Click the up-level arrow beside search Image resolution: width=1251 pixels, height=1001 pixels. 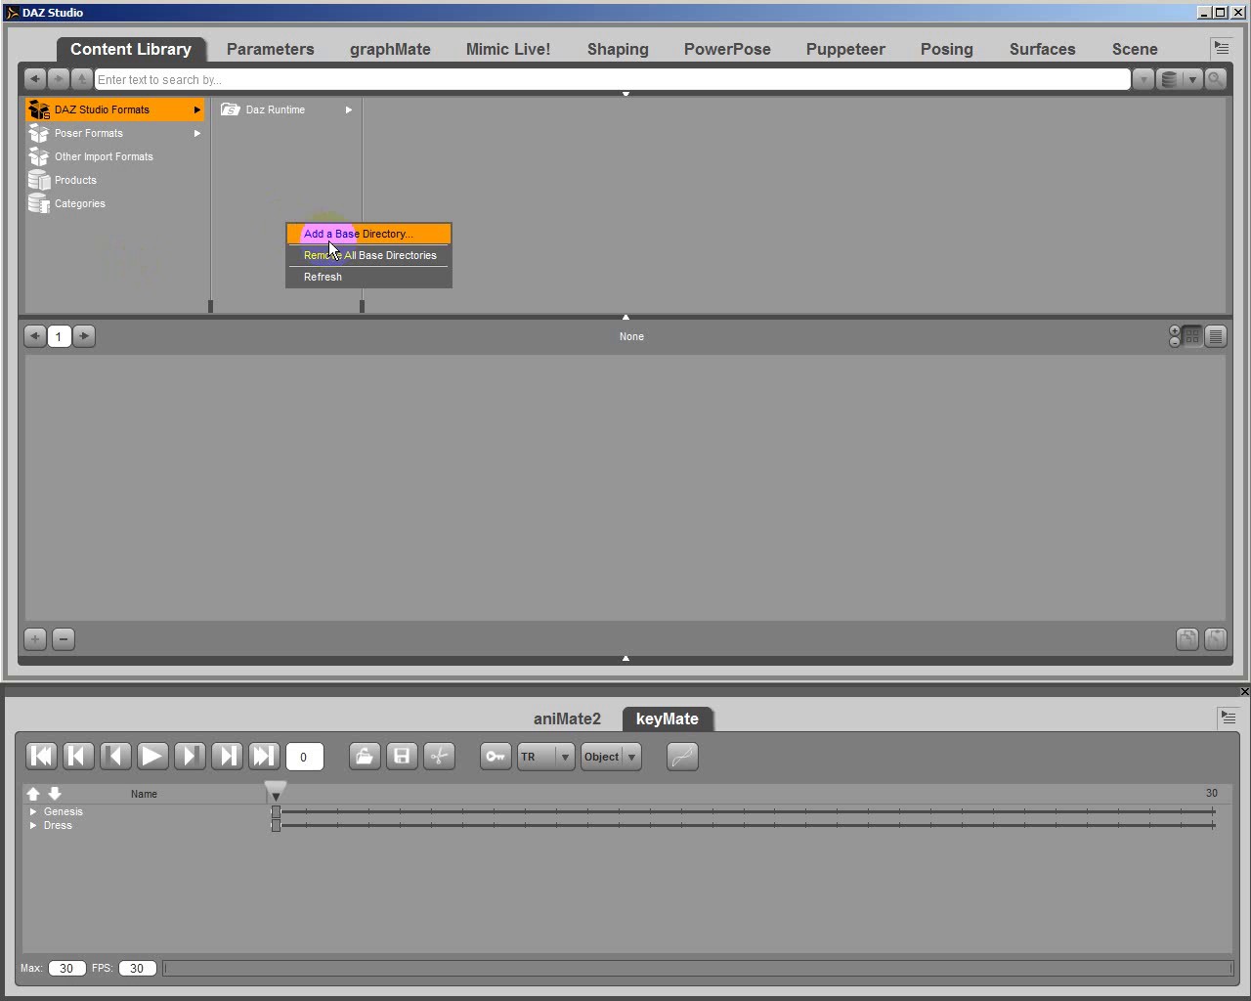82,79
